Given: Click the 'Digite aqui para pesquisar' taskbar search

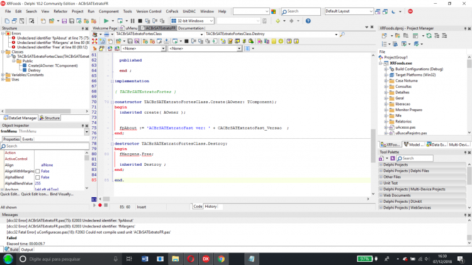Looking at the screenshot, I should click(x=68, y=259).
